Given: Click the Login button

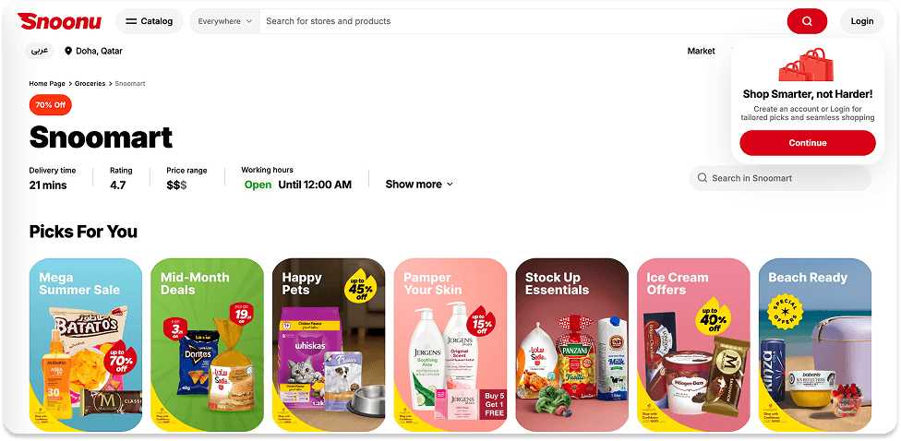Looking at the screenshot, I should (862, 21).
